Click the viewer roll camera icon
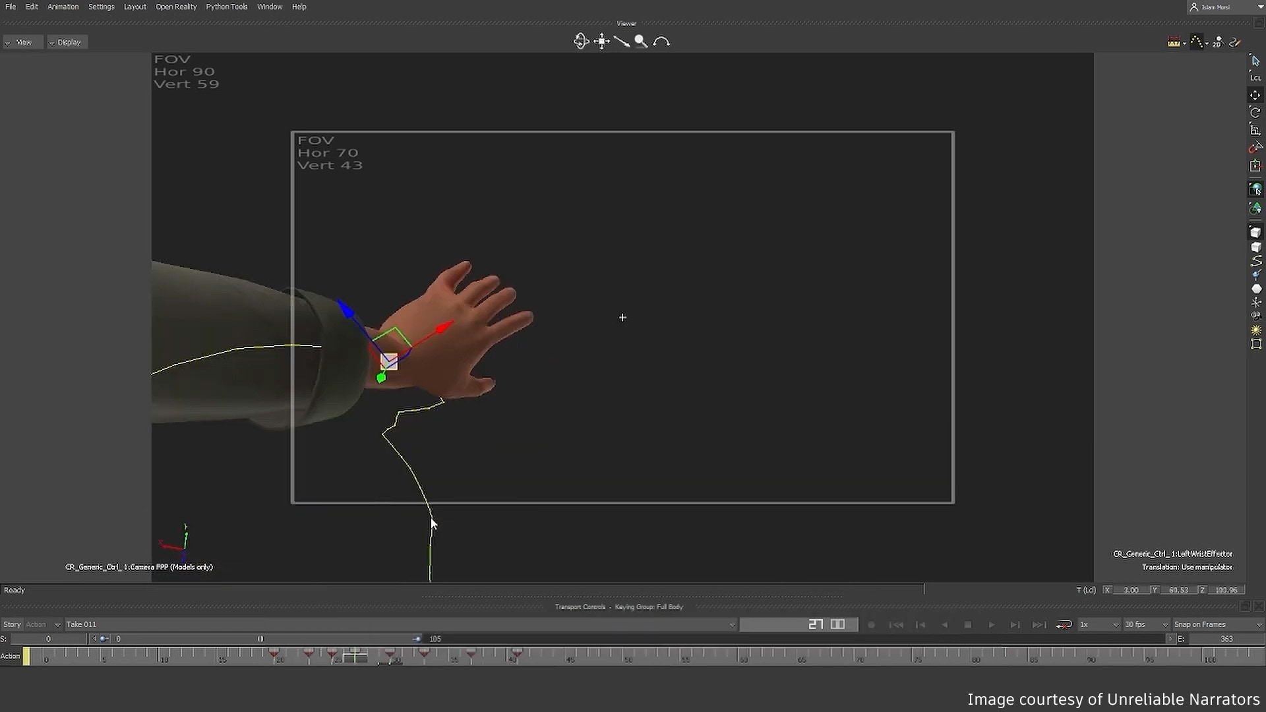The image size is (1266, 712). [x=661, y=42]
